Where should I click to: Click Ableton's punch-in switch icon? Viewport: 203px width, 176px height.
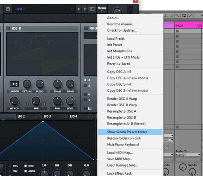click(177, 15)
